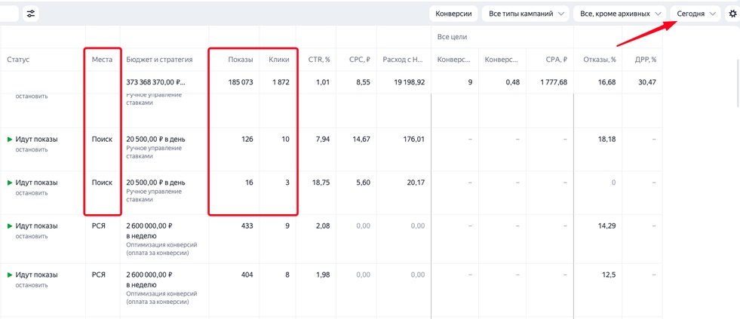
Task: Click total clicks value 1 872
Action: pyautogui.click(x=281, y=82)
